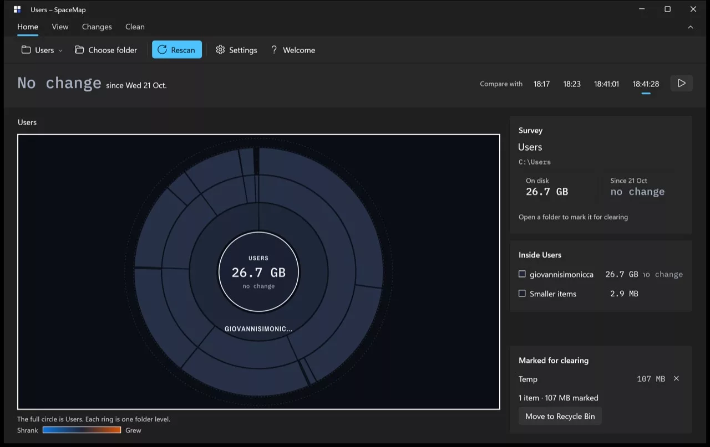Screen dimensions: 710x447
Task: Click the folder icon beside Users
Action: 26,50
